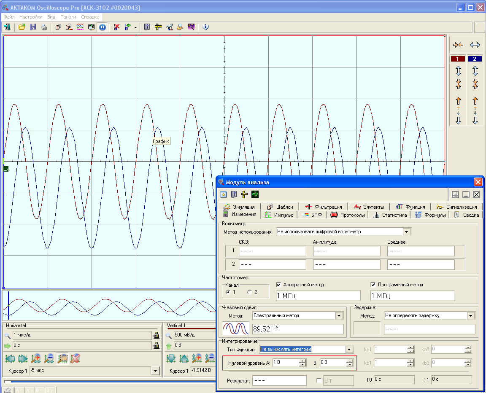Click the horizontal reset zoom red X icon

click(x=75, y=358)
